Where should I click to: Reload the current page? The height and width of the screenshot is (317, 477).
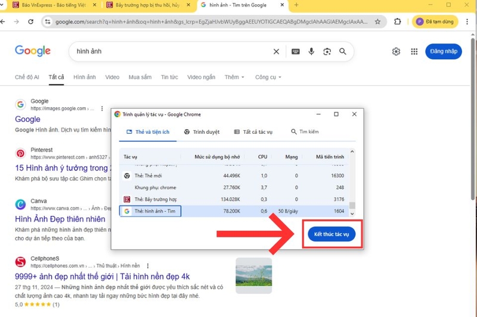(31, 21)
